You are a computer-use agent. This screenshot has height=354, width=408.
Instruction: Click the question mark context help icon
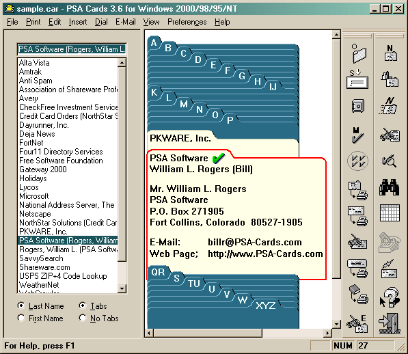click(390, 297)
